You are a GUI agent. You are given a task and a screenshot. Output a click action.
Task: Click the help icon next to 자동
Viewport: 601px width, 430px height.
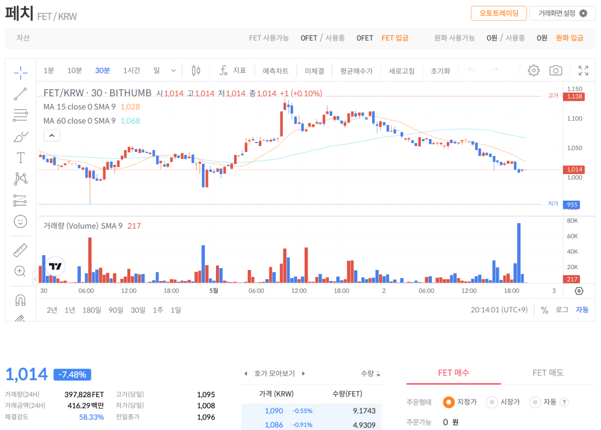click(564, 402)
